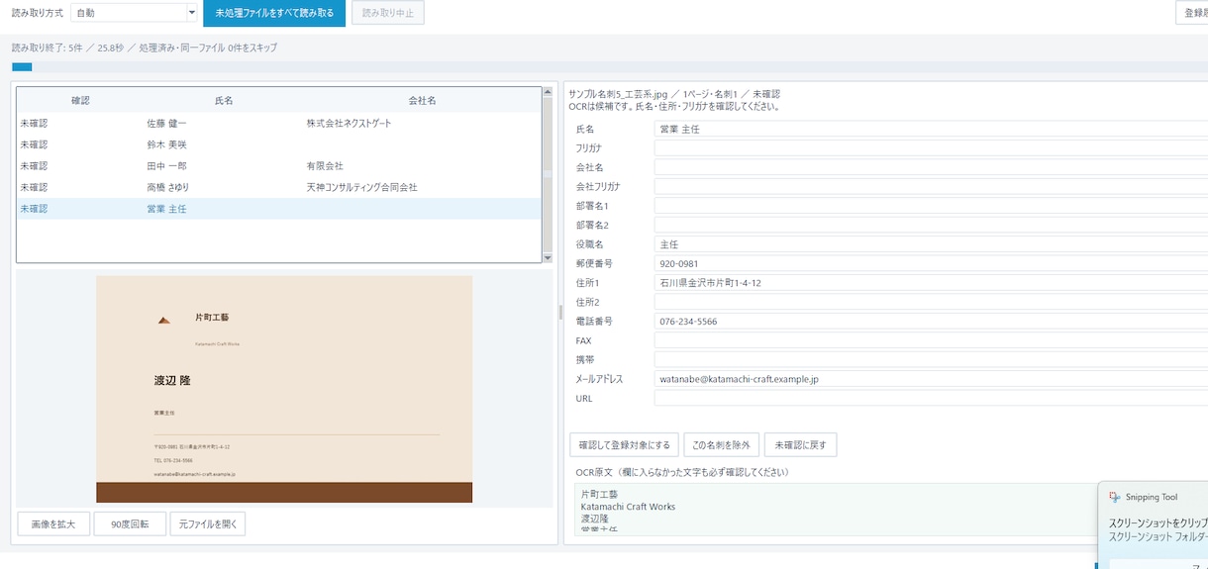The height and width of the screenshot is (569, 1208).
Task: Click the reading progress bar
Action: point(609,67)
